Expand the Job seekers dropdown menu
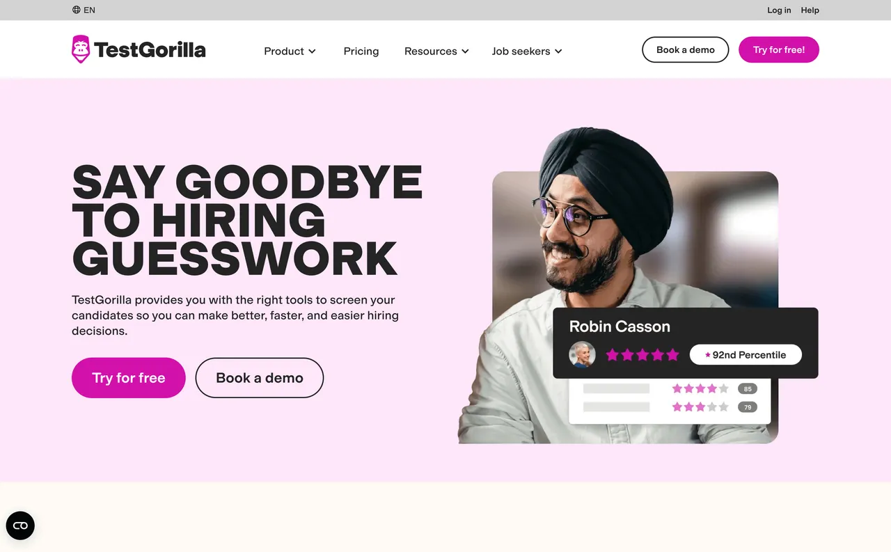The height and width of the screenshot is (552, 891). pyautogui.click(x=527, y=51)
